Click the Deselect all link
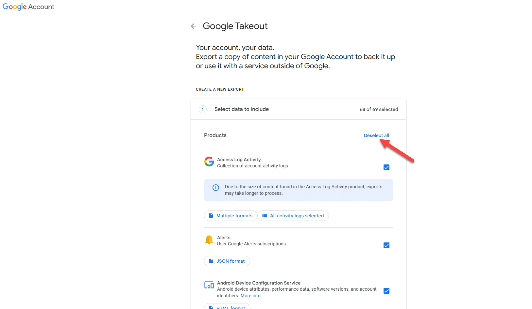This screenshot has height=309, width=532. tap(376, 135)
